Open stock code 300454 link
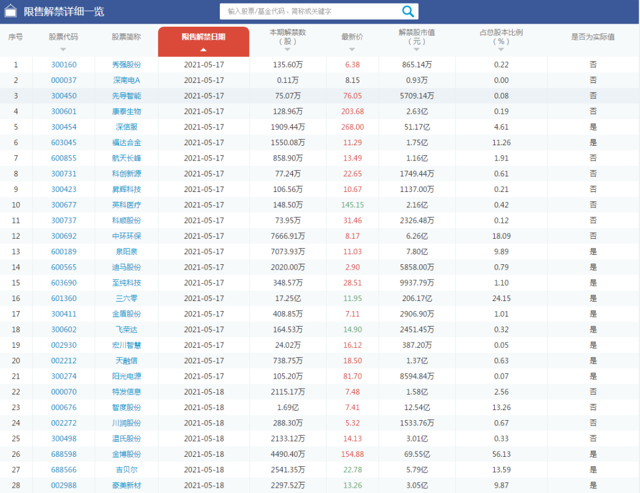 point(63,127)
